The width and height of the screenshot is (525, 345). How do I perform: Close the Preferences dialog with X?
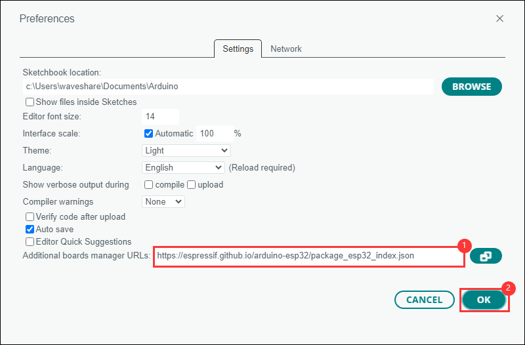click(499, 18)
